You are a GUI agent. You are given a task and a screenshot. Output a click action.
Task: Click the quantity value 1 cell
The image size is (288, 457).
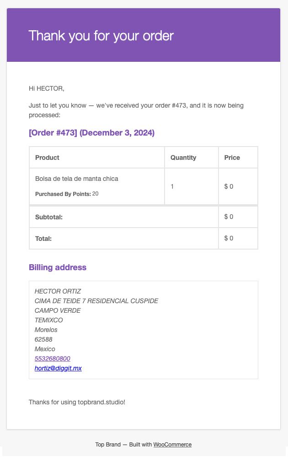pos(191,186)
